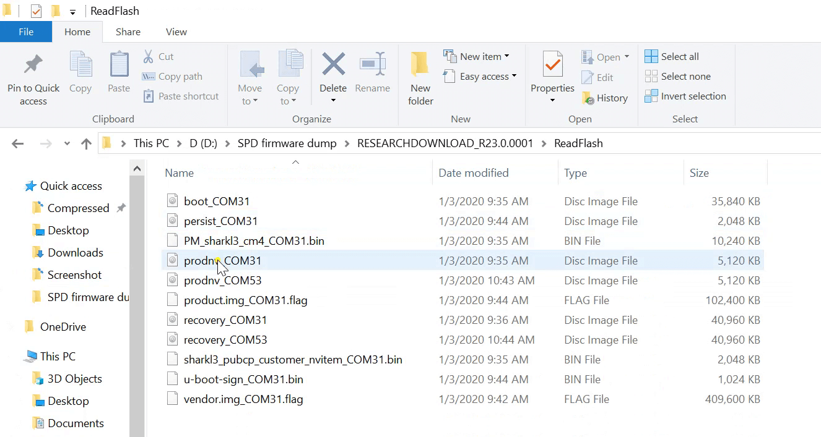
Task: Open the File menu
Action: [x=26, y=32]
